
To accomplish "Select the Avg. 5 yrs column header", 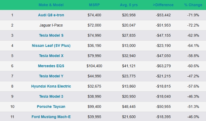I will coord(129,5).
